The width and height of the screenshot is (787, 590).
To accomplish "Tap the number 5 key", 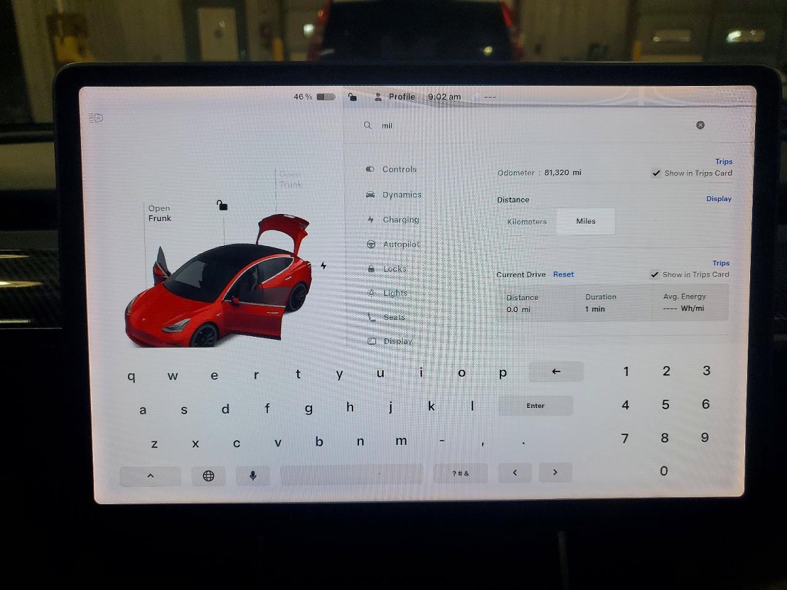I will pyautogui.click(x=665, y=404).
